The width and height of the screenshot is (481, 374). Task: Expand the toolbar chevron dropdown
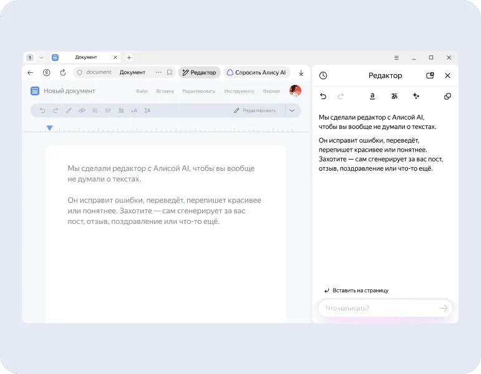click(292, 110)
